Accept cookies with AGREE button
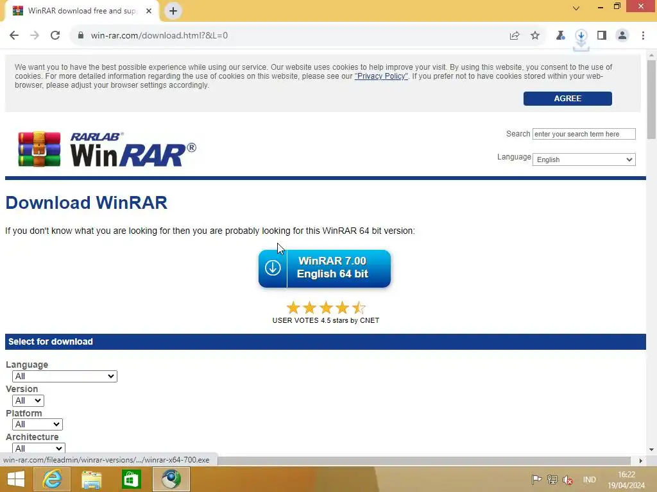The image size is (657, 492). 567,99
